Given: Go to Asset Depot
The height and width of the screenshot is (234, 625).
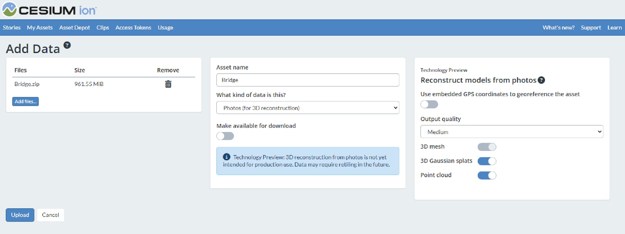Looking at the screenshot, I should 75,28.
